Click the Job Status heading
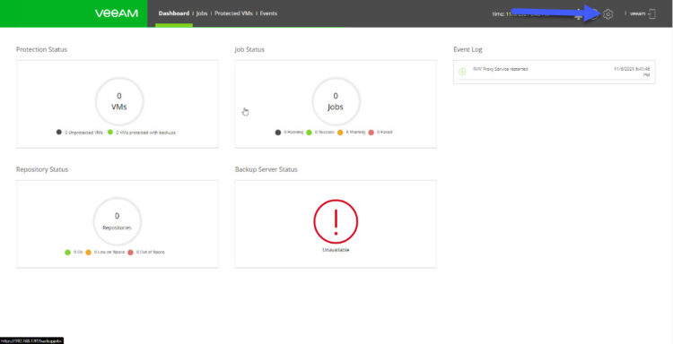The height and width of the screenshot is (344, 673). pyautogui.click(x=249, y=49)
